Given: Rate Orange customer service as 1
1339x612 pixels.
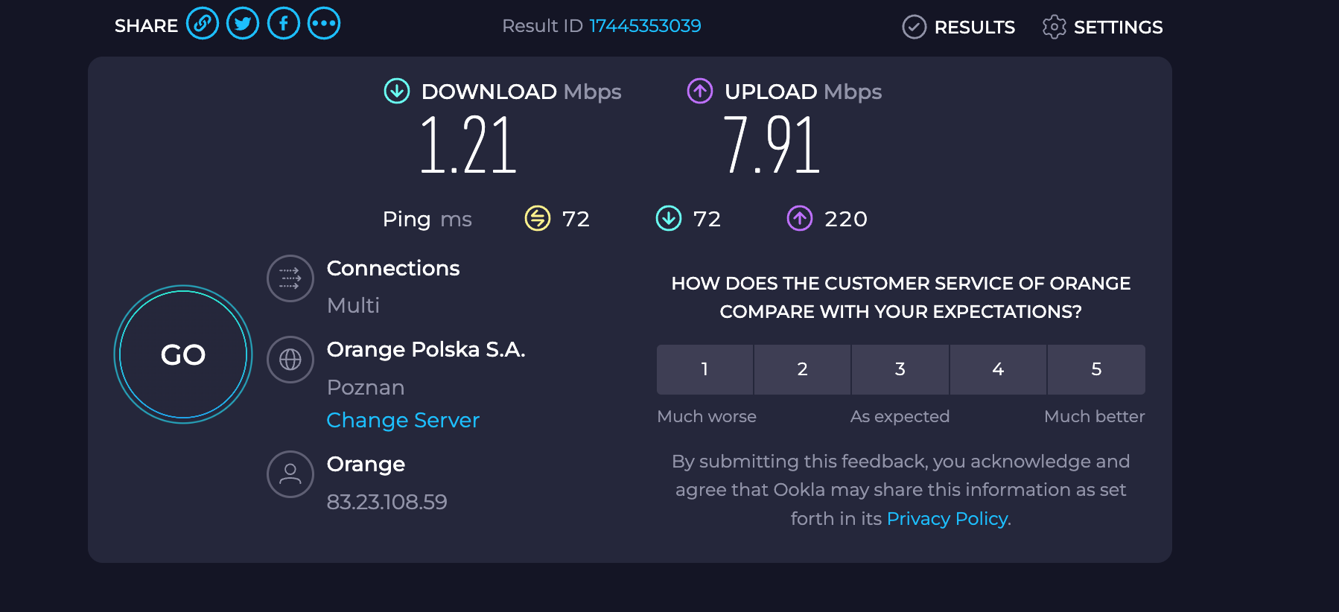Looking at the screenshot, I should 705,369.
